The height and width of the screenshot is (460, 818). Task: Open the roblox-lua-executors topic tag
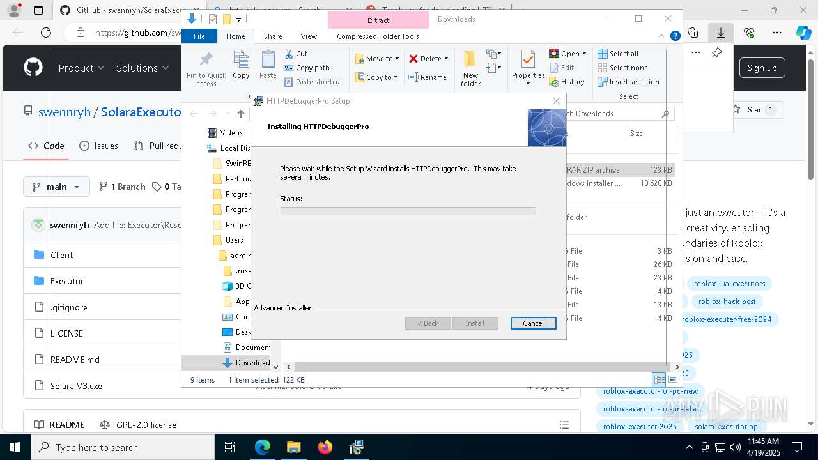(729, 284)
